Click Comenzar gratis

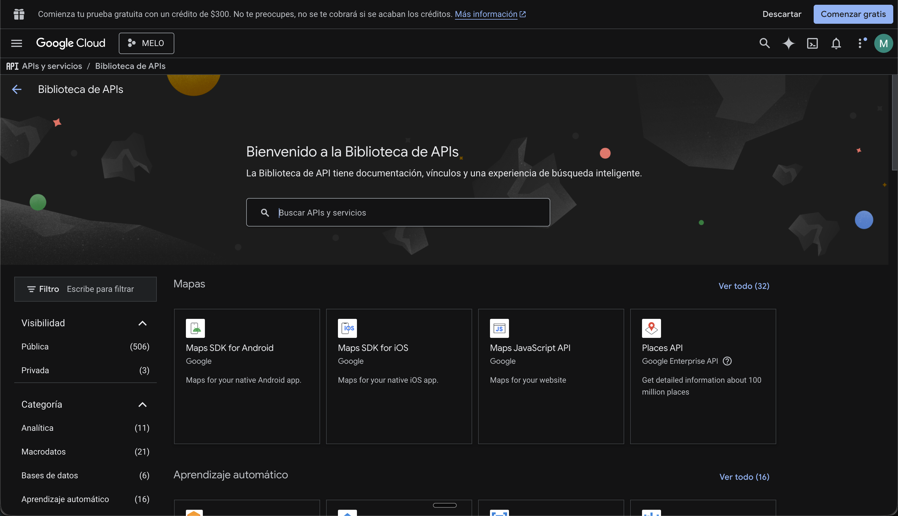click(853, 14)
